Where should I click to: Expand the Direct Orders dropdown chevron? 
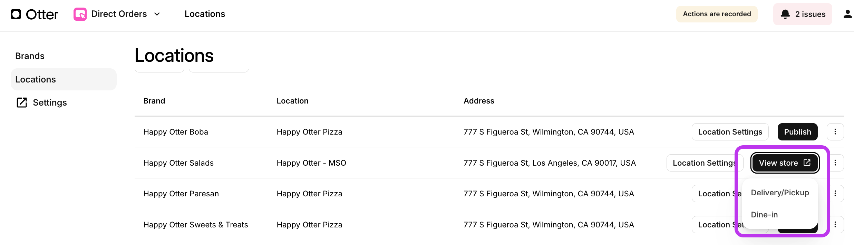point(157,14)
